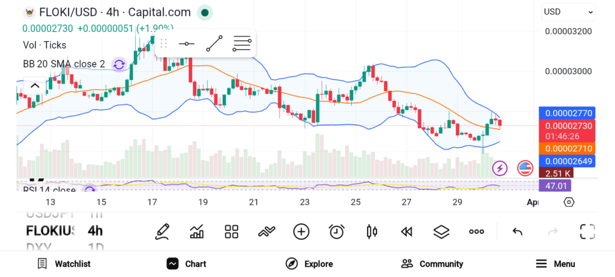Open the more options ellipsis
Screen dimensions: 615x277
476,231
